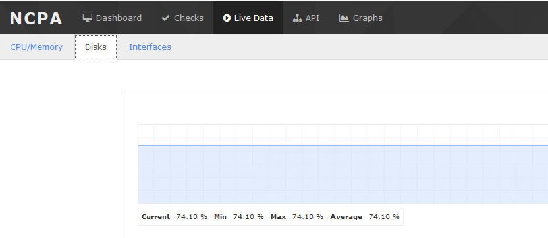Click the API sitemap icon
Screen dimensions: 548x238
(298, 18)
